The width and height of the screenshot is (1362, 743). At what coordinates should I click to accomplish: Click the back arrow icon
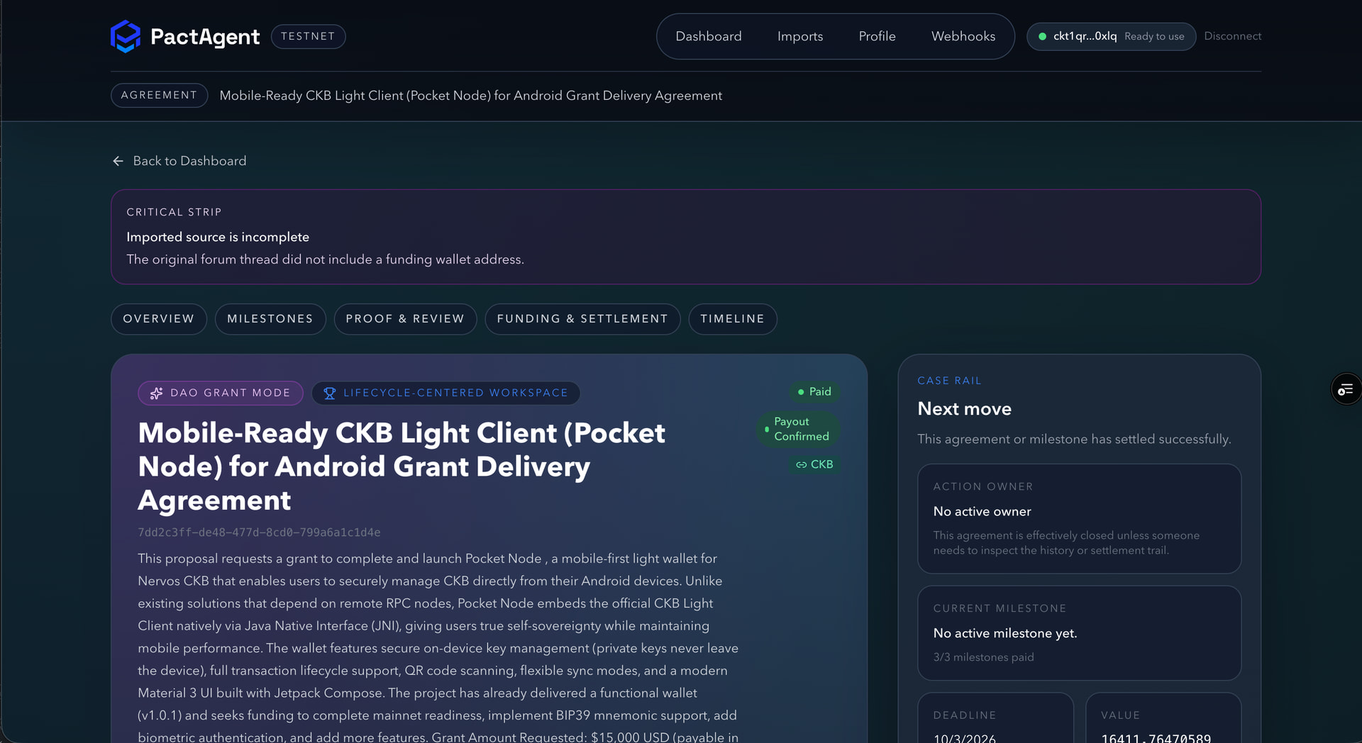pyautogui.click(x=118, y=161)
